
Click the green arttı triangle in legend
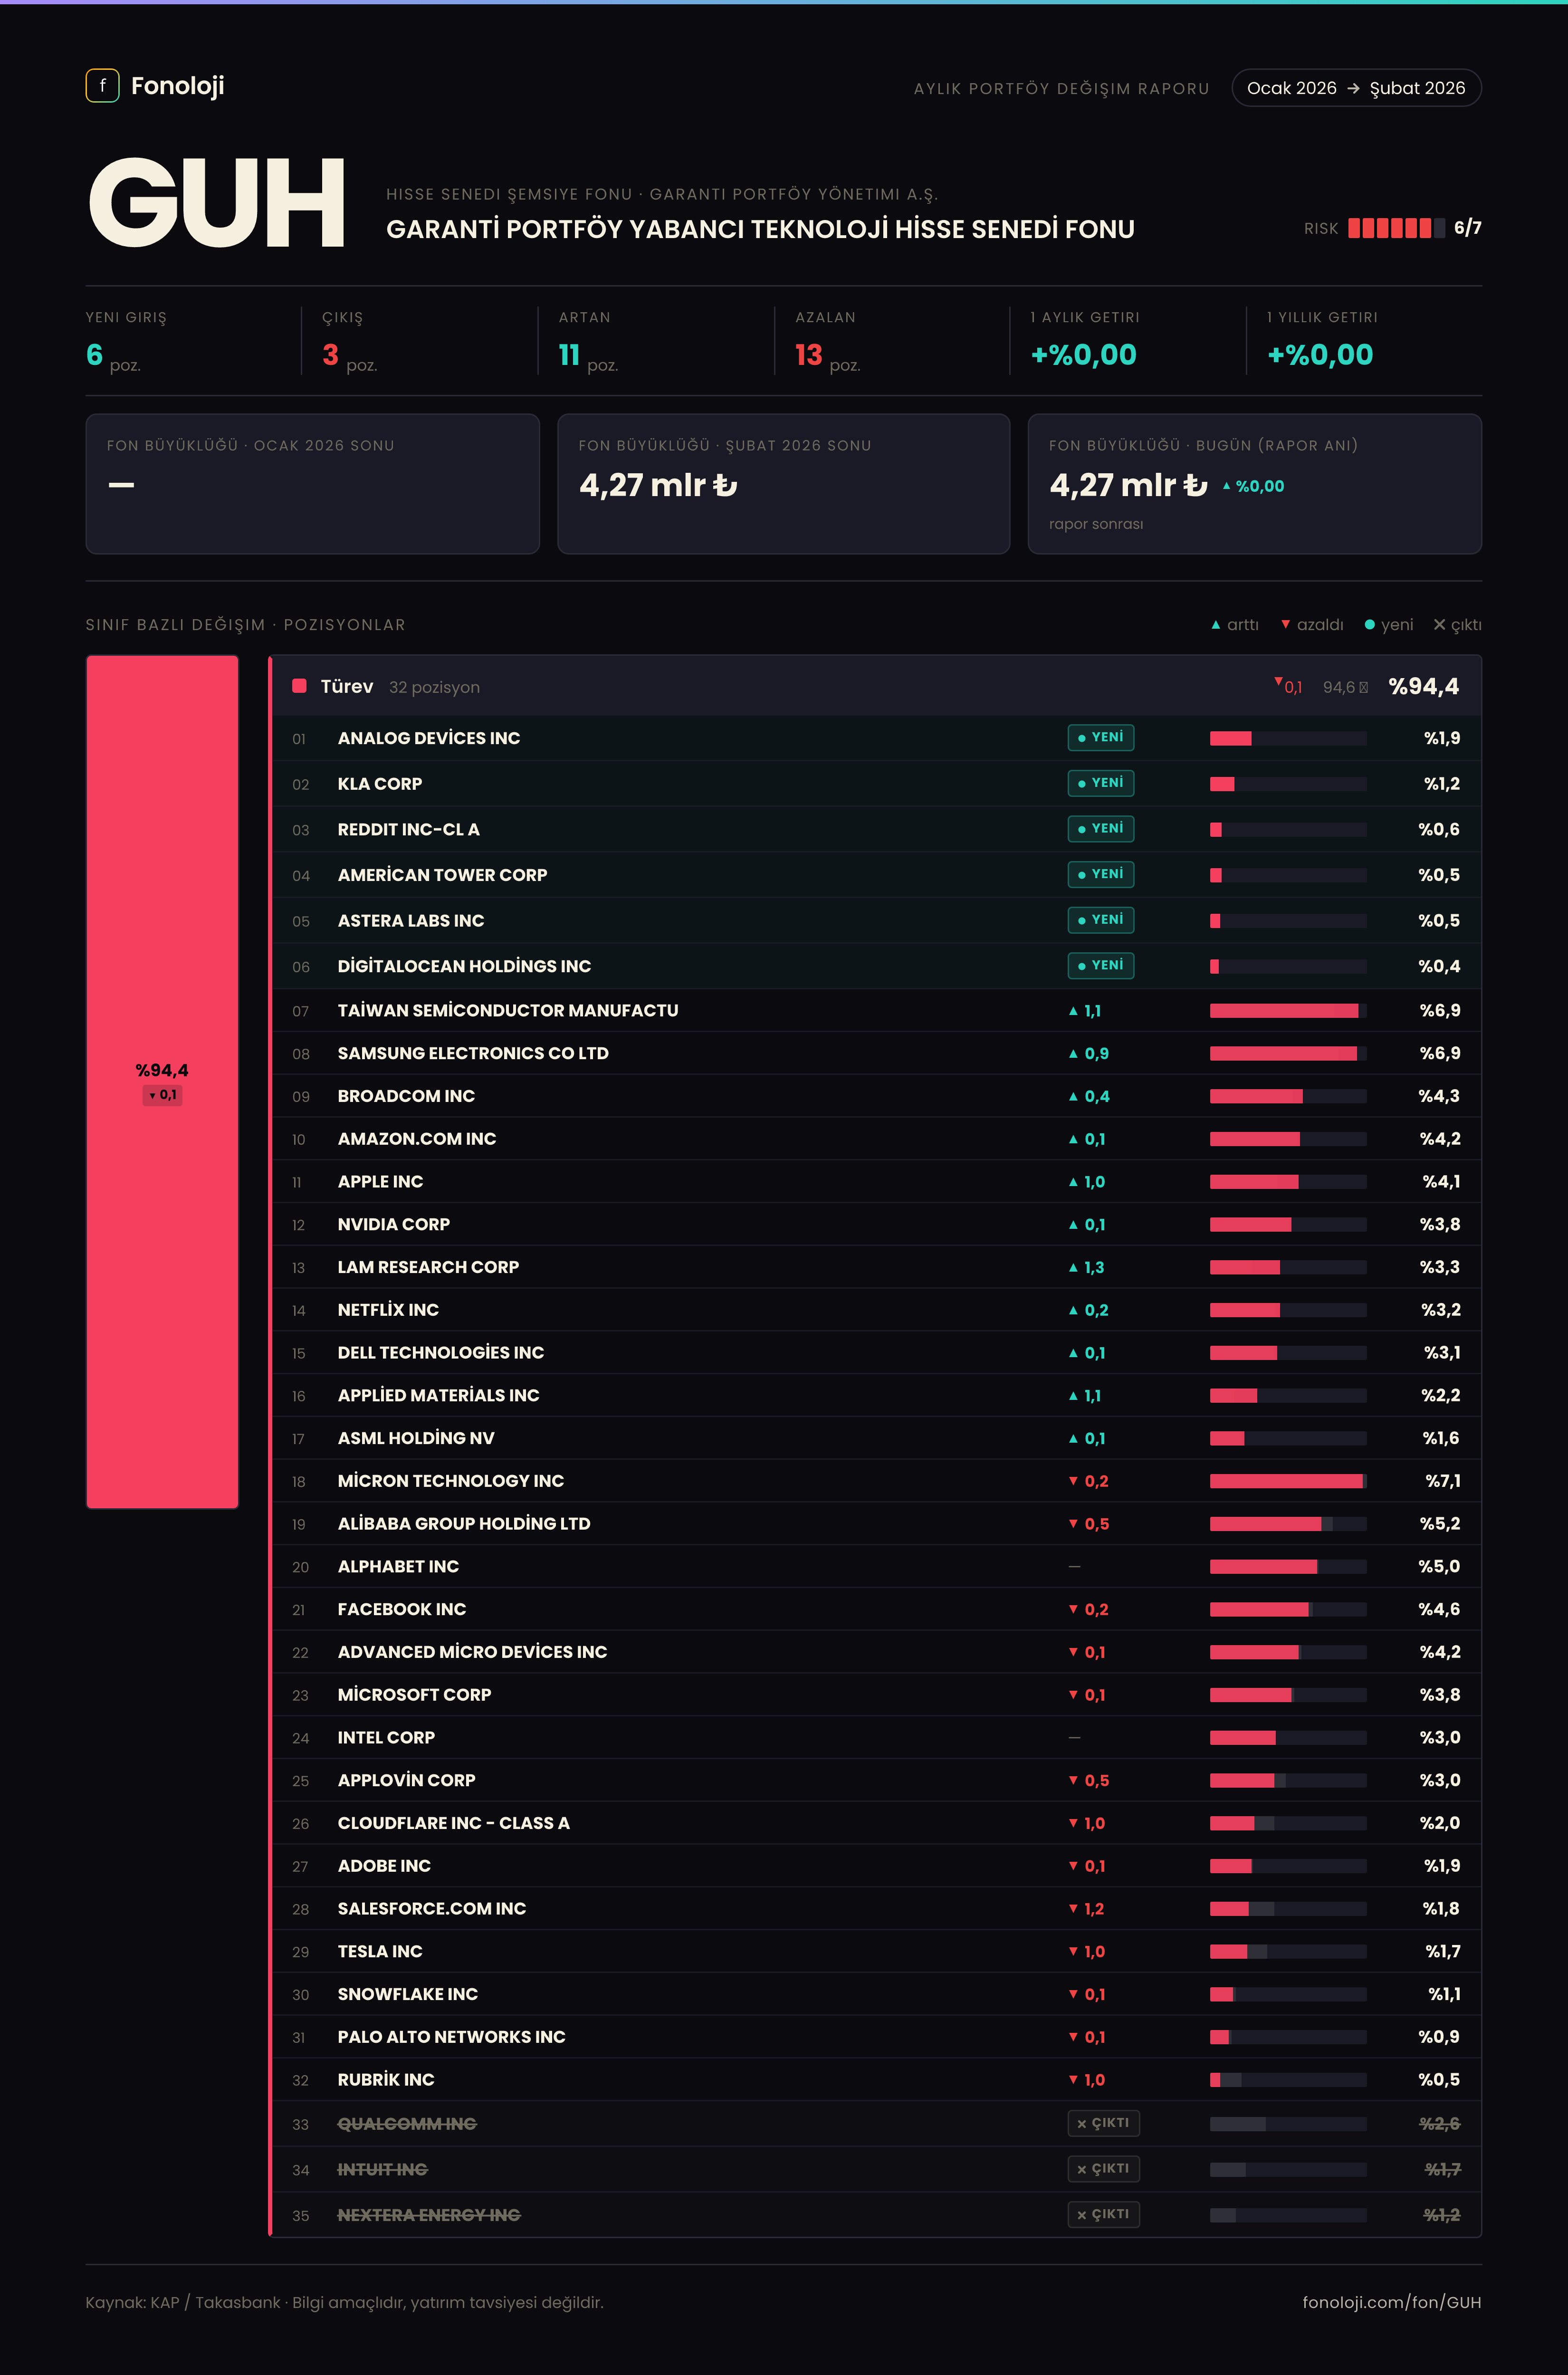[x=1215, y=625]
